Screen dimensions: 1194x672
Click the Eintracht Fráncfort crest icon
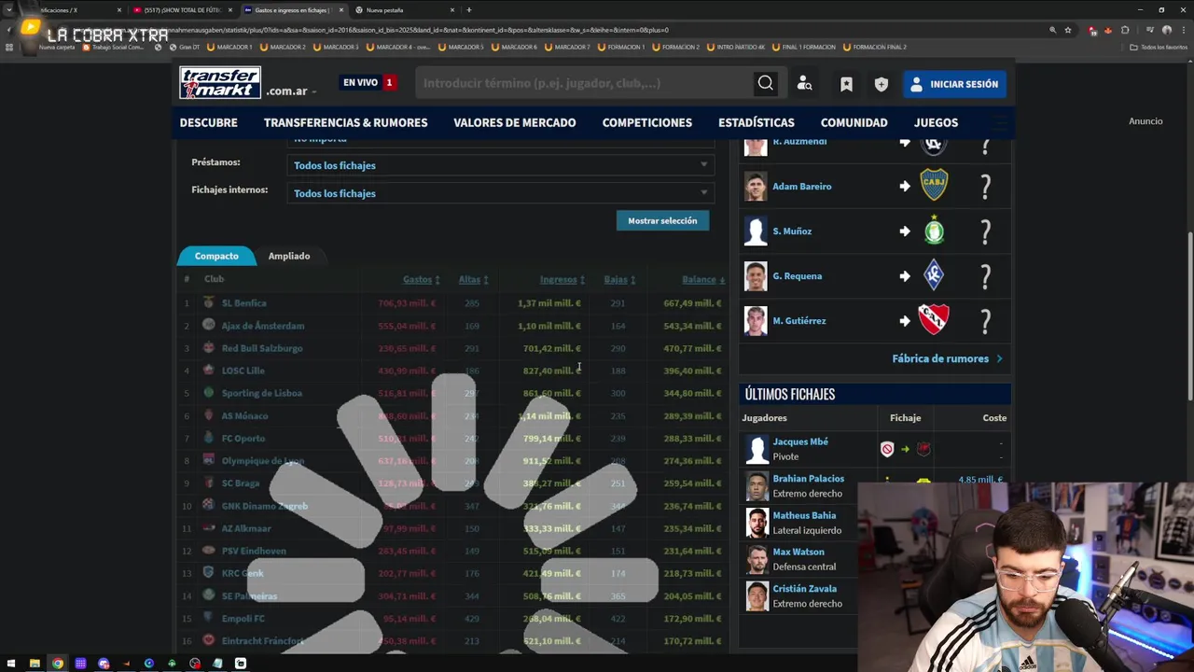pyautogui.click(x=208, y=640)
